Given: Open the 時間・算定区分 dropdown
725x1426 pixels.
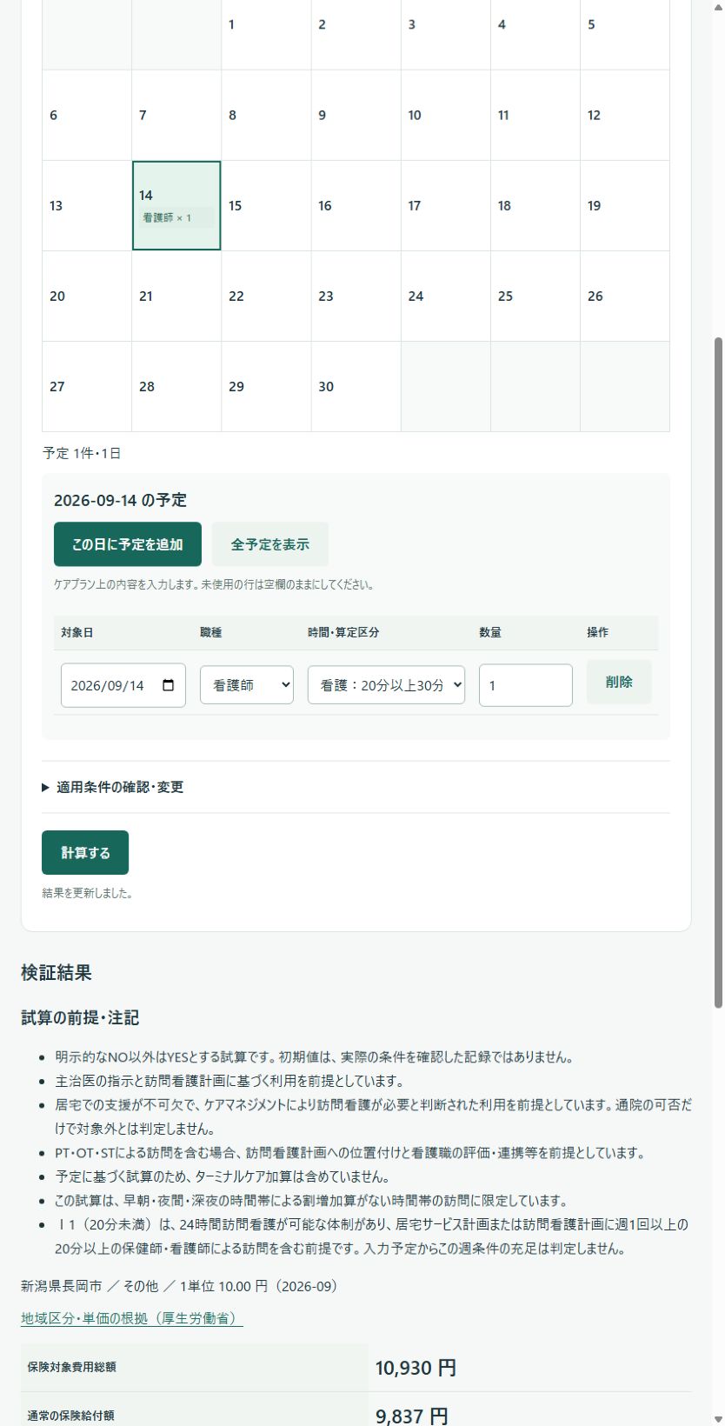Looking at the screenshot, I should [386, 685].
